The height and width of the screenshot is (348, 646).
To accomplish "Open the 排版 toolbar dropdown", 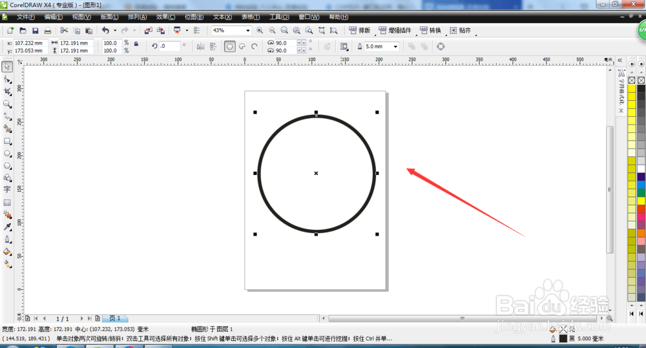I will pos(360,30).
